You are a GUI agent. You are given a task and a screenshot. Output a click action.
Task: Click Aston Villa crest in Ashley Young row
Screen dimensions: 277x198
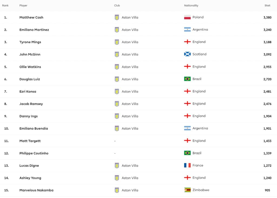click(117, 178)
